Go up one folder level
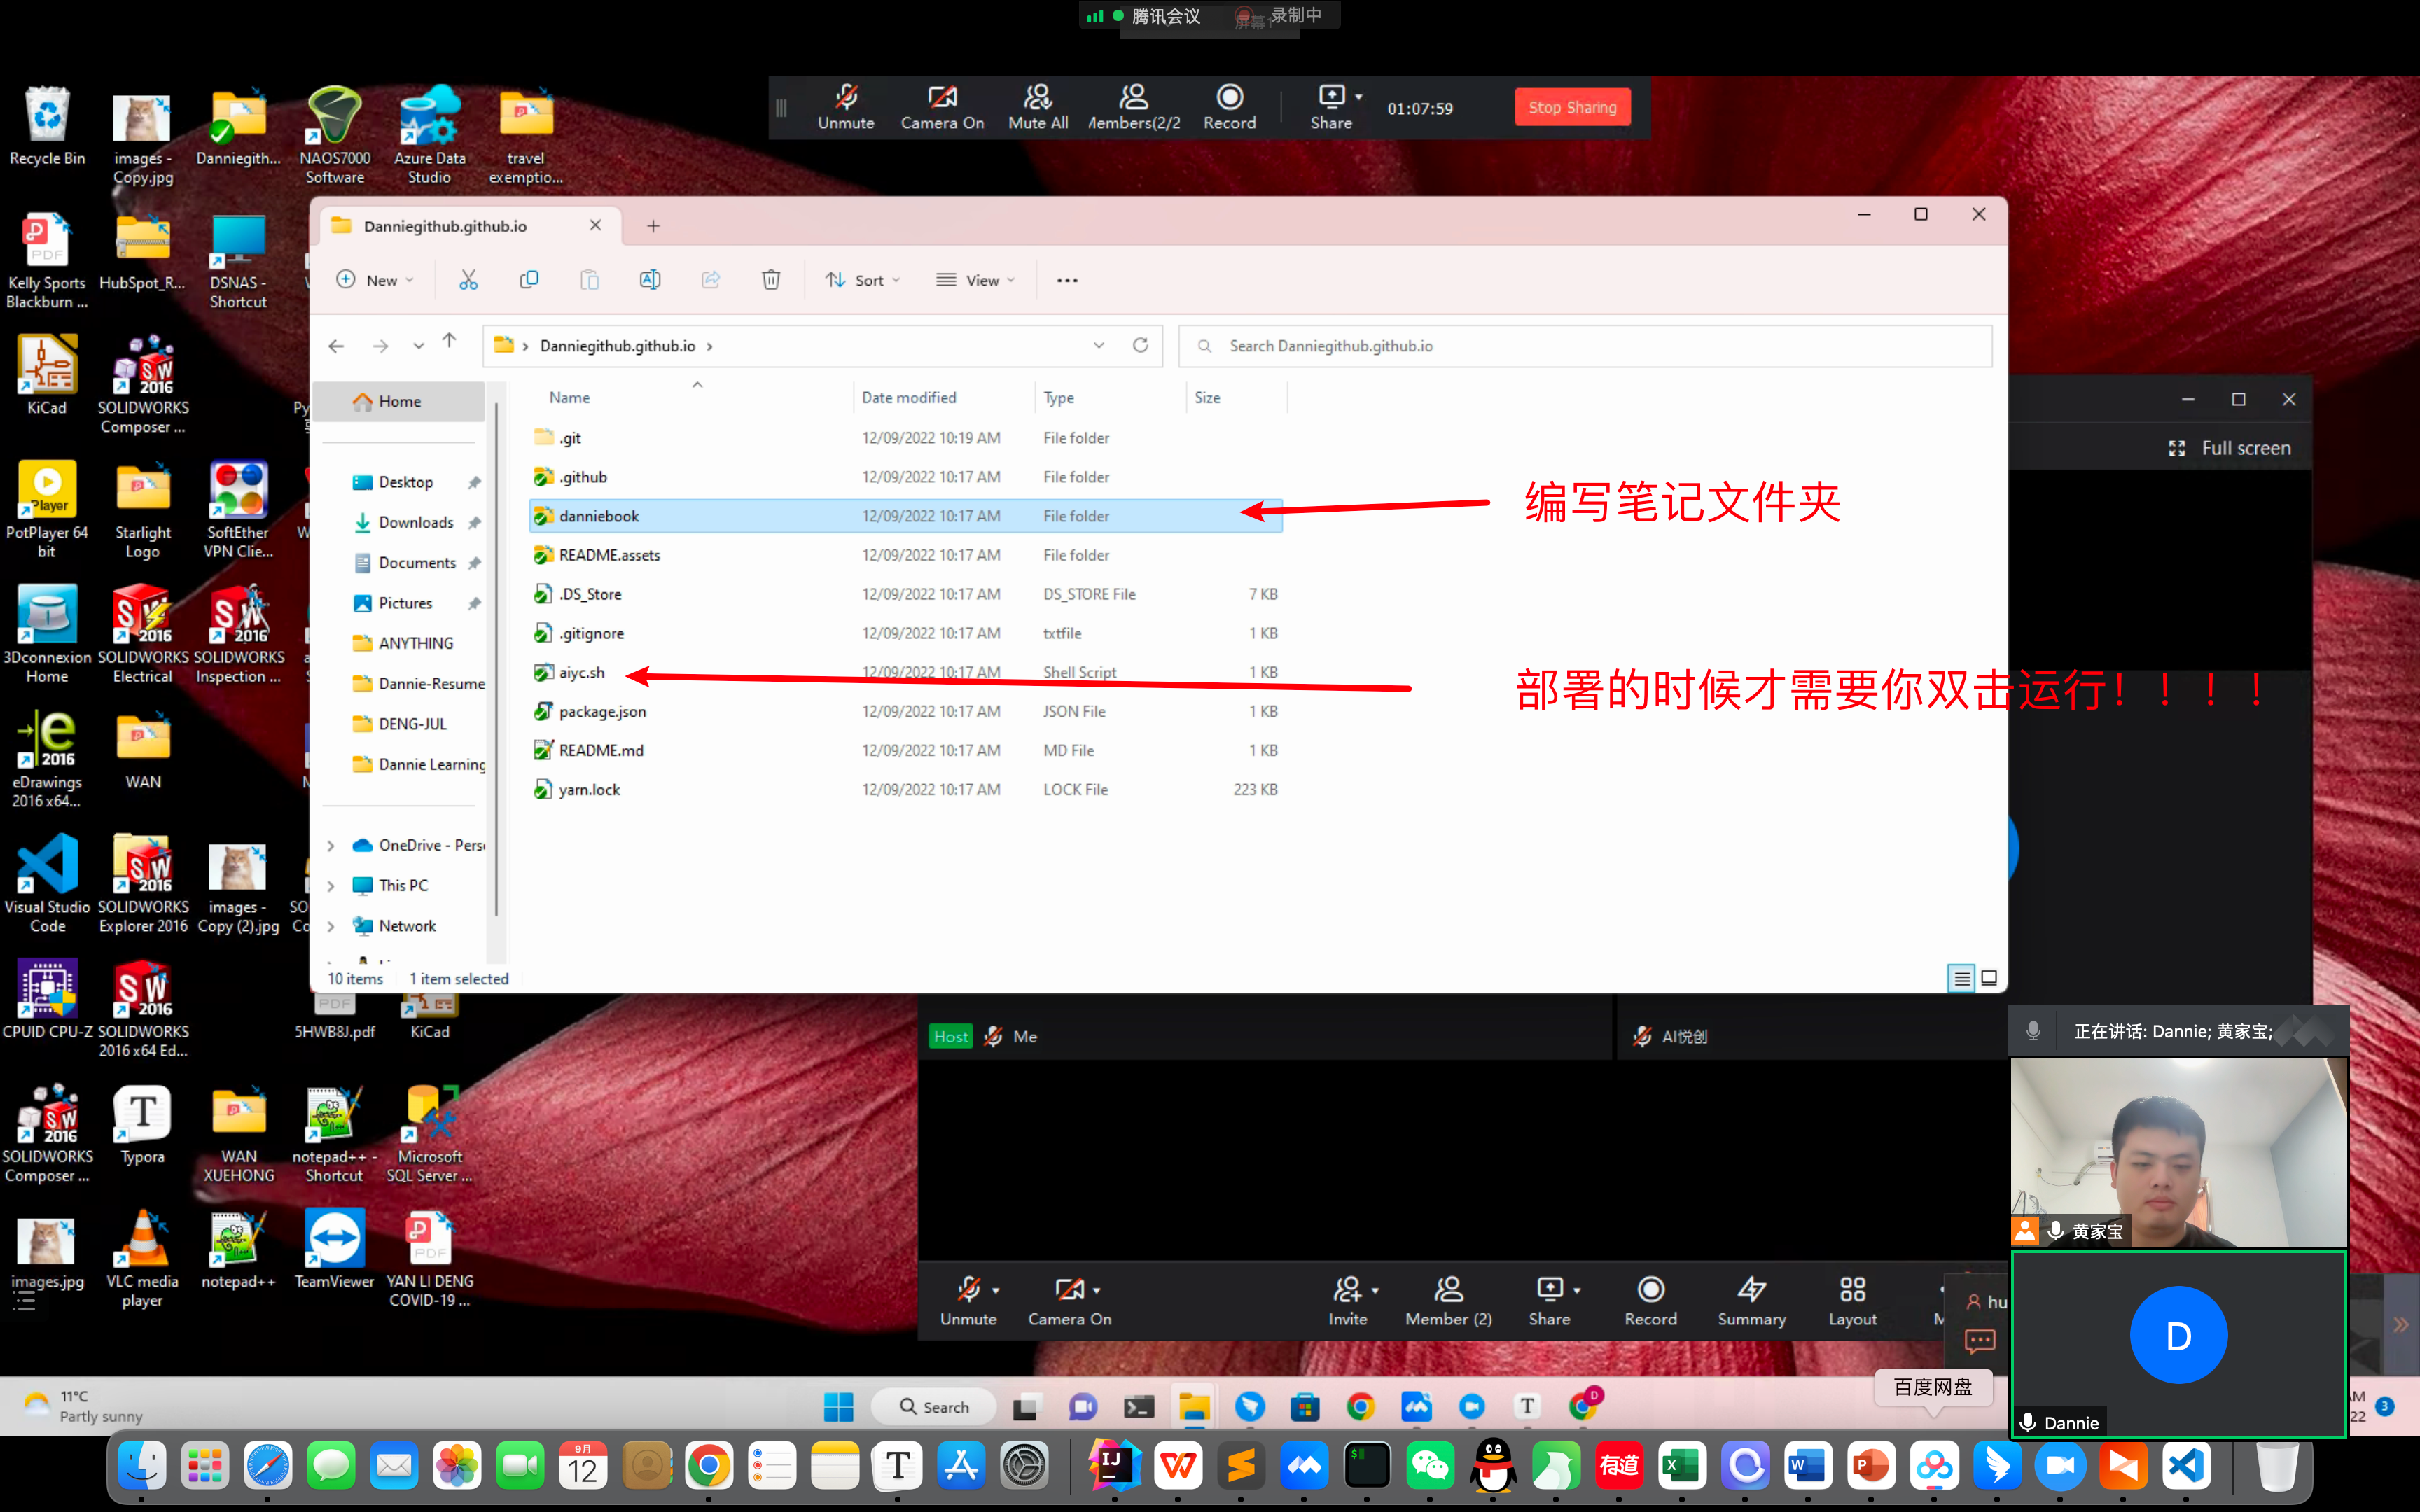The width and height of the screenshot is (2420, 1512). pyautogui.click(x=449, y=342)
